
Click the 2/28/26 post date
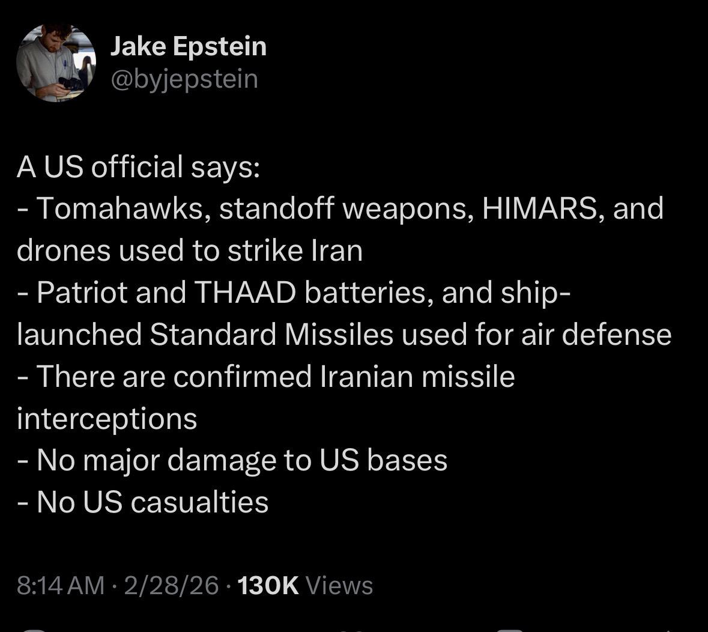click(x=171, y=585)
